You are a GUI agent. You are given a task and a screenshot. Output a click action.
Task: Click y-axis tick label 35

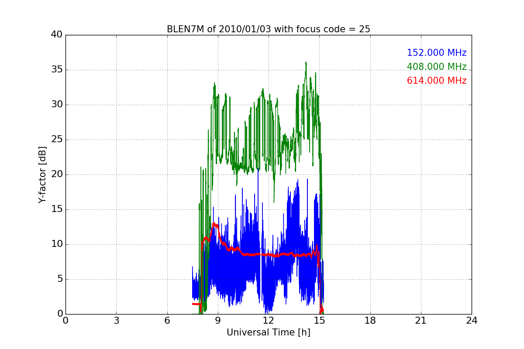[56, 70]
